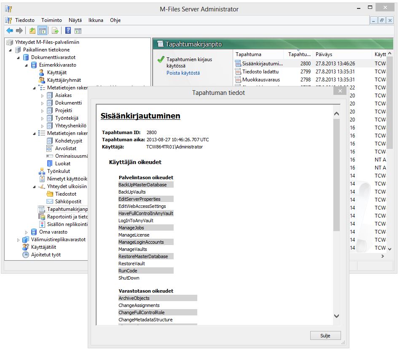Sort by the Tapahtu... column header
Viewport: 400px width, 350px height.
pyautogui.click(x=298, y=54)
